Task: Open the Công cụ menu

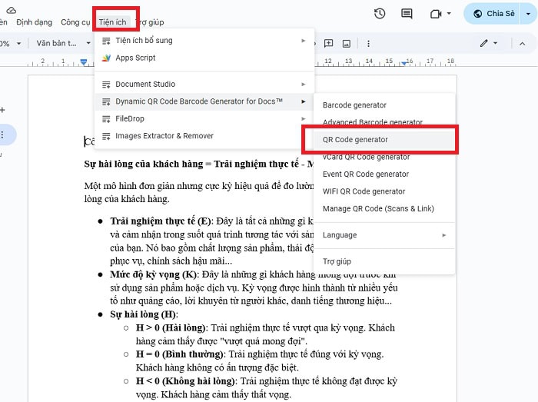Action: (x=75, y=22)
